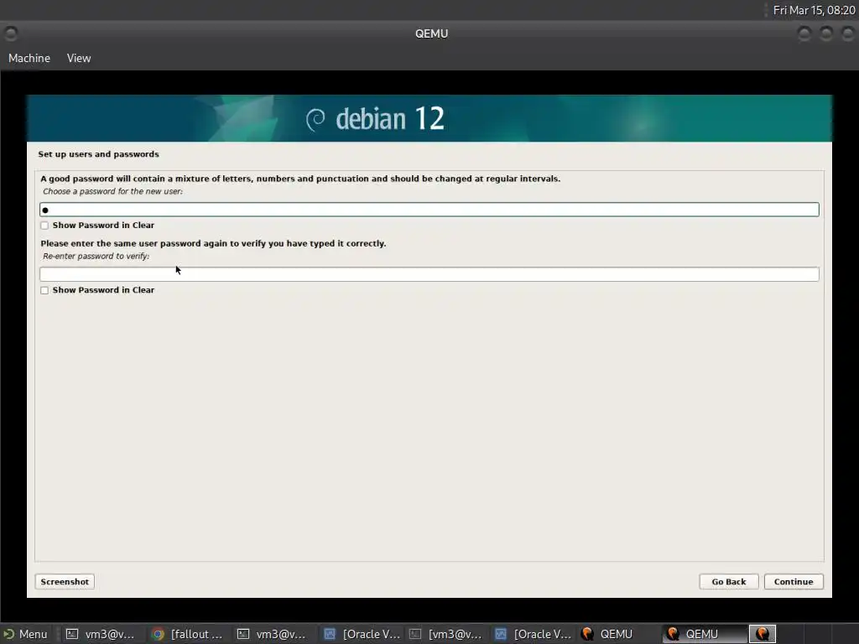This screenshot has width=859, height=644.
Task: Focus the new user password field
Action: (429, 210)
